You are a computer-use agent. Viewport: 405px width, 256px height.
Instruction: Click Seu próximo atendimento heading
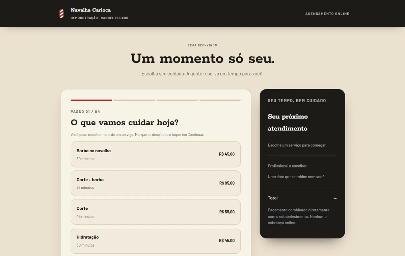tap(288, 123)
